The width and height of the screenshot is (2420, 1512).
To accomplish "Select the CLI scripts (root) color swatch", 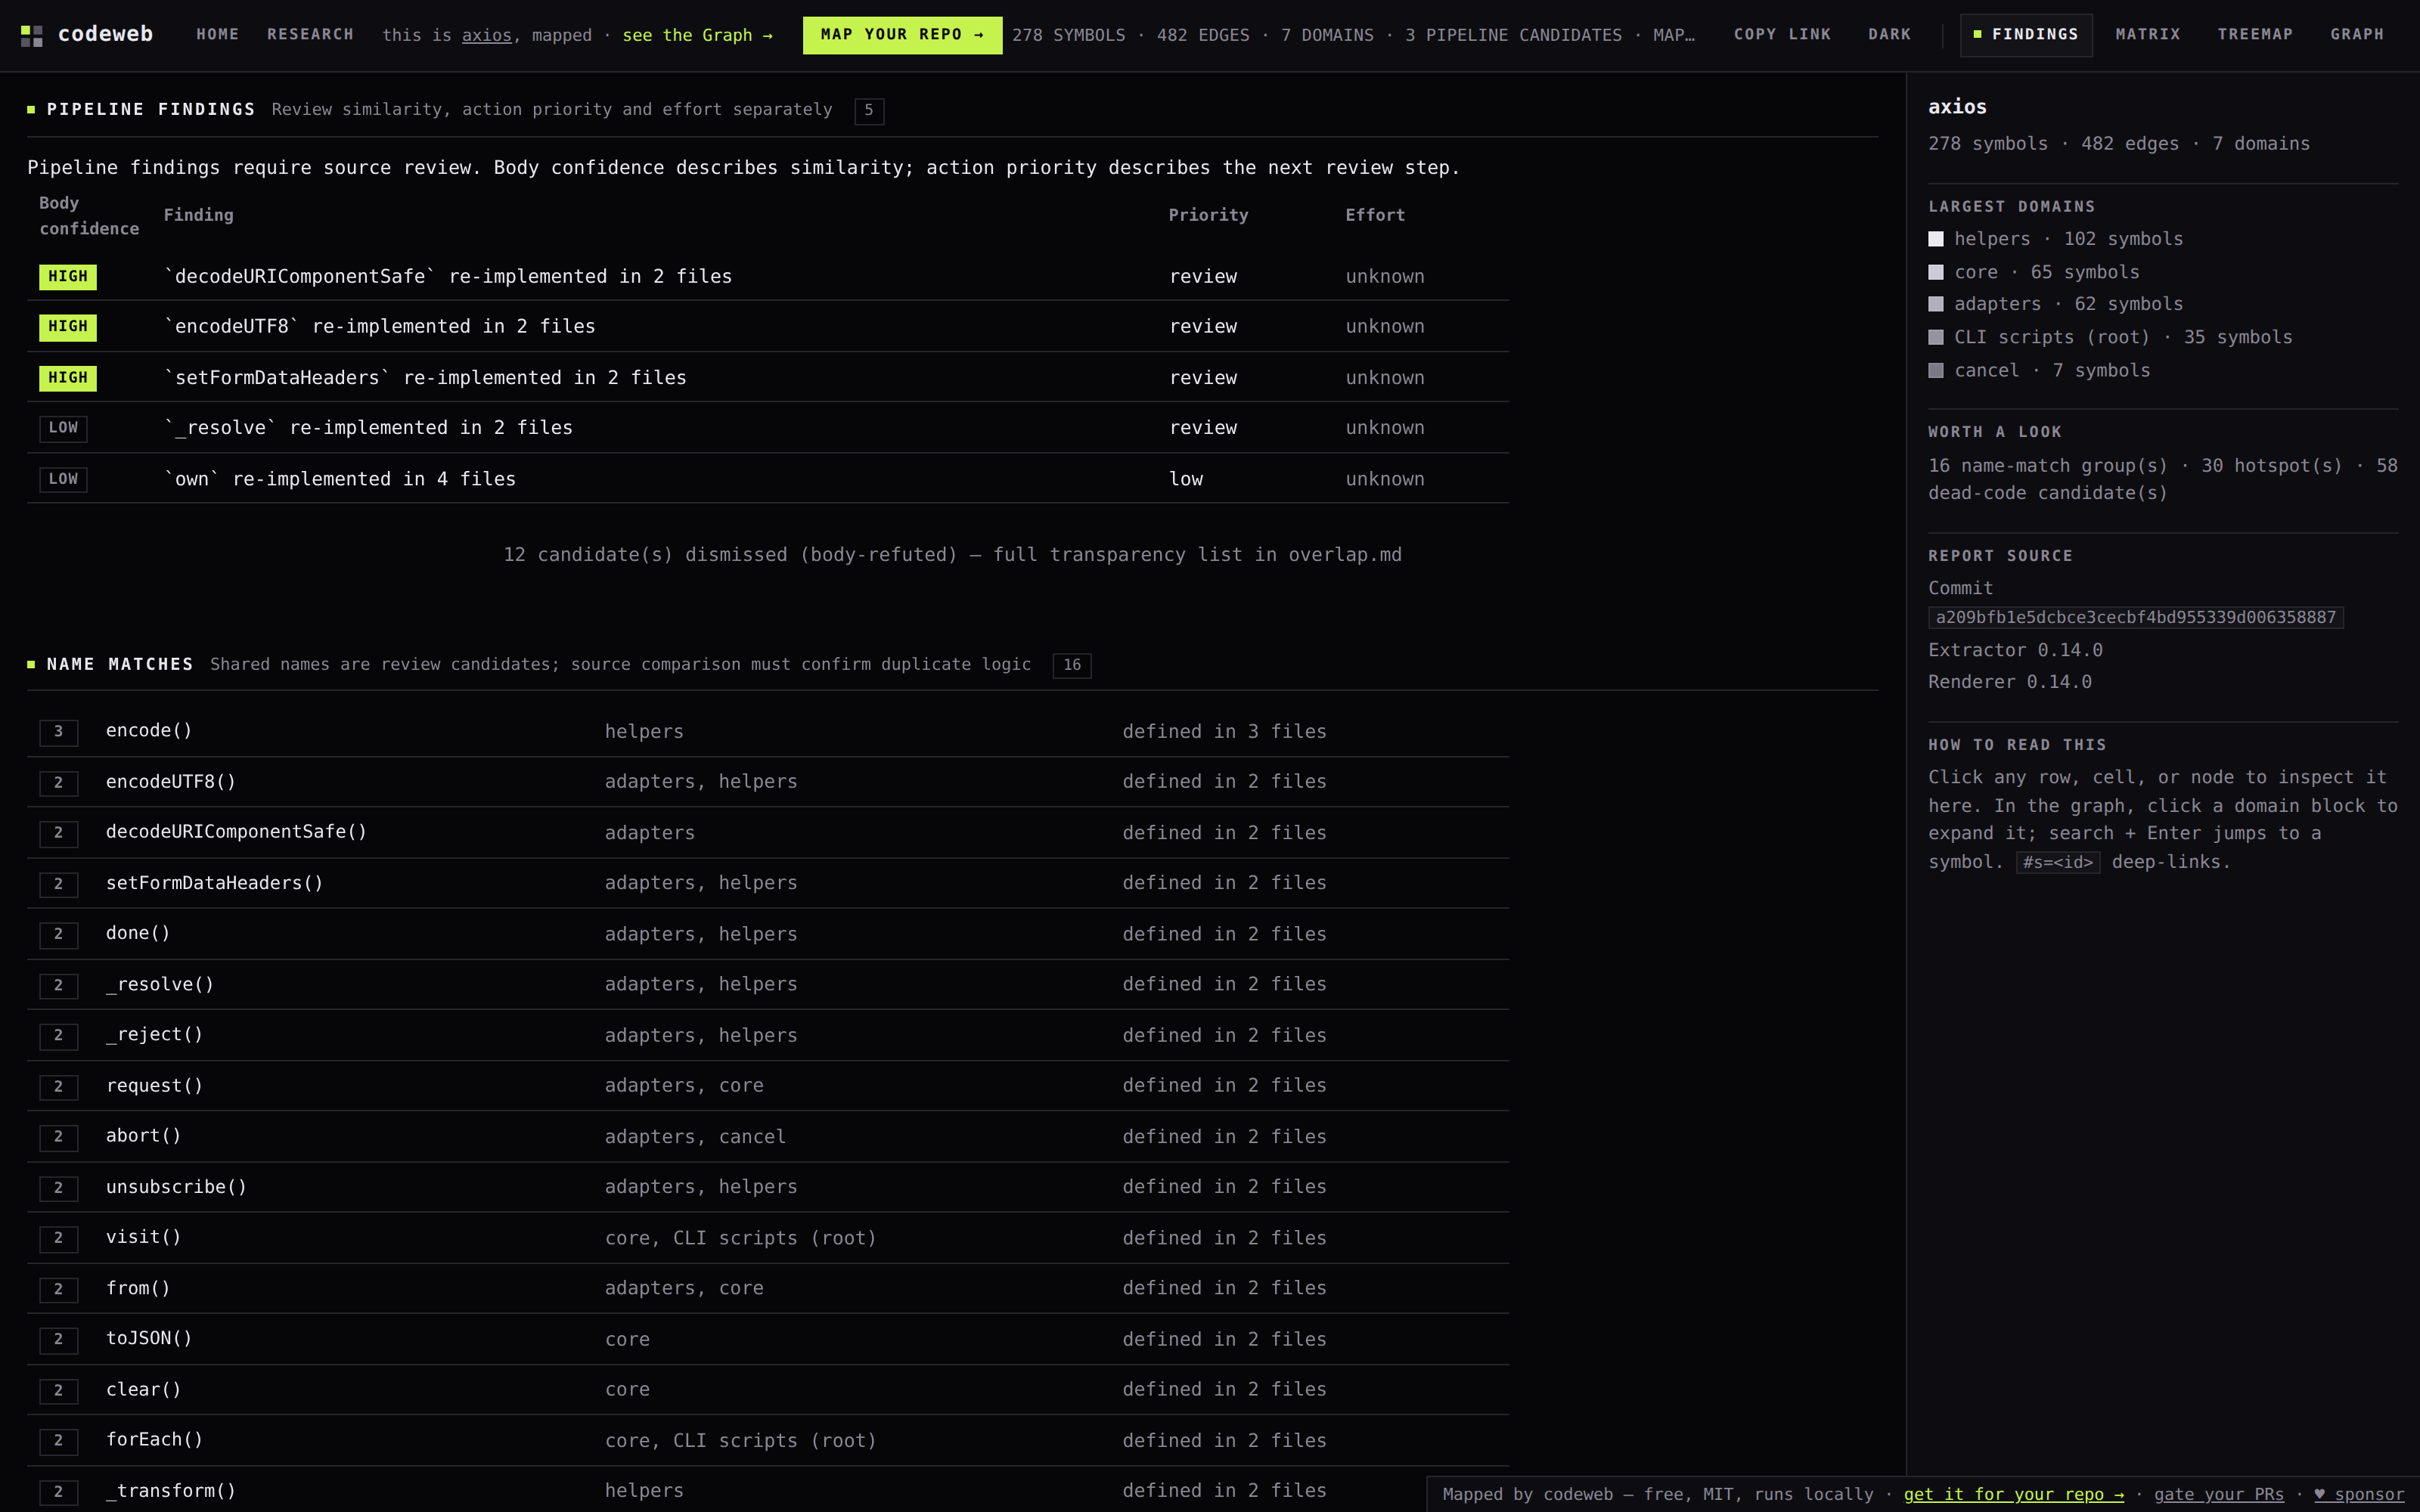I will pyautogui.click(x=1936, y=337).
